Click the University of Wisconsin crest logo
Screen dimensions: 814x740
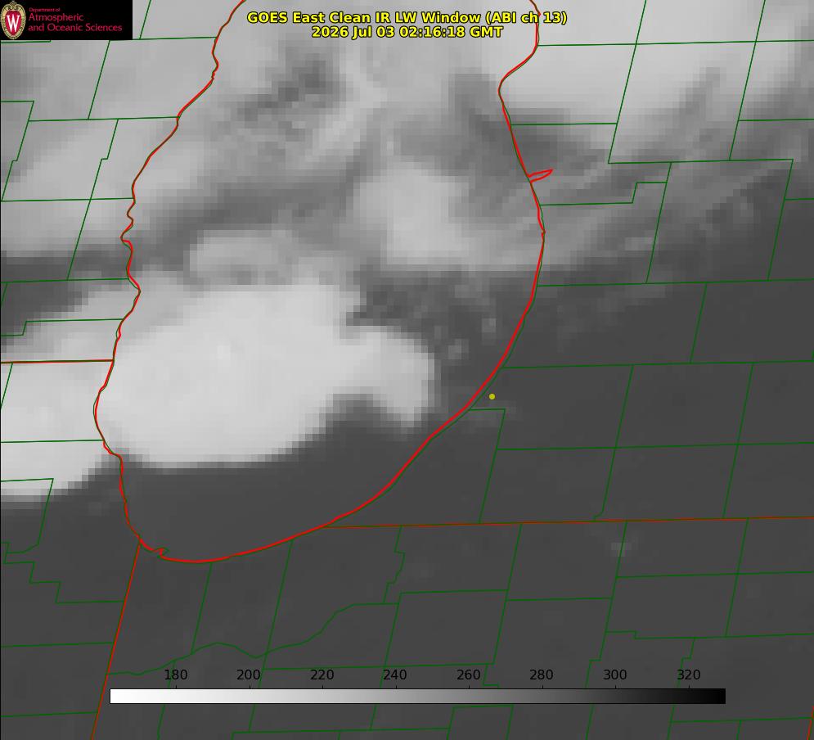pyautogui.click(x=13, y=20)
